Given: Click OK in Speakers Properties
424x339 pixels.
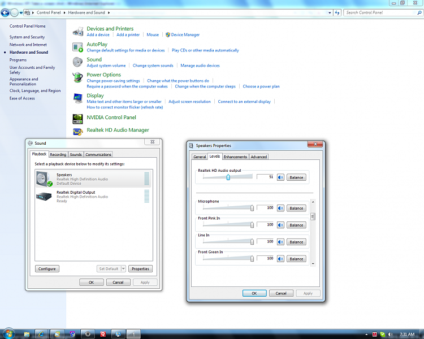Looking at the screenshot, I should 254,293.
